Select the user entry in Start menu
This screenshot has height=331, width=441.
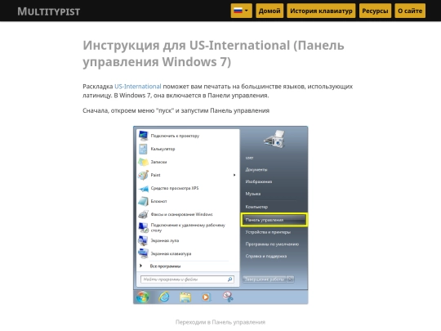click(249, 158)
